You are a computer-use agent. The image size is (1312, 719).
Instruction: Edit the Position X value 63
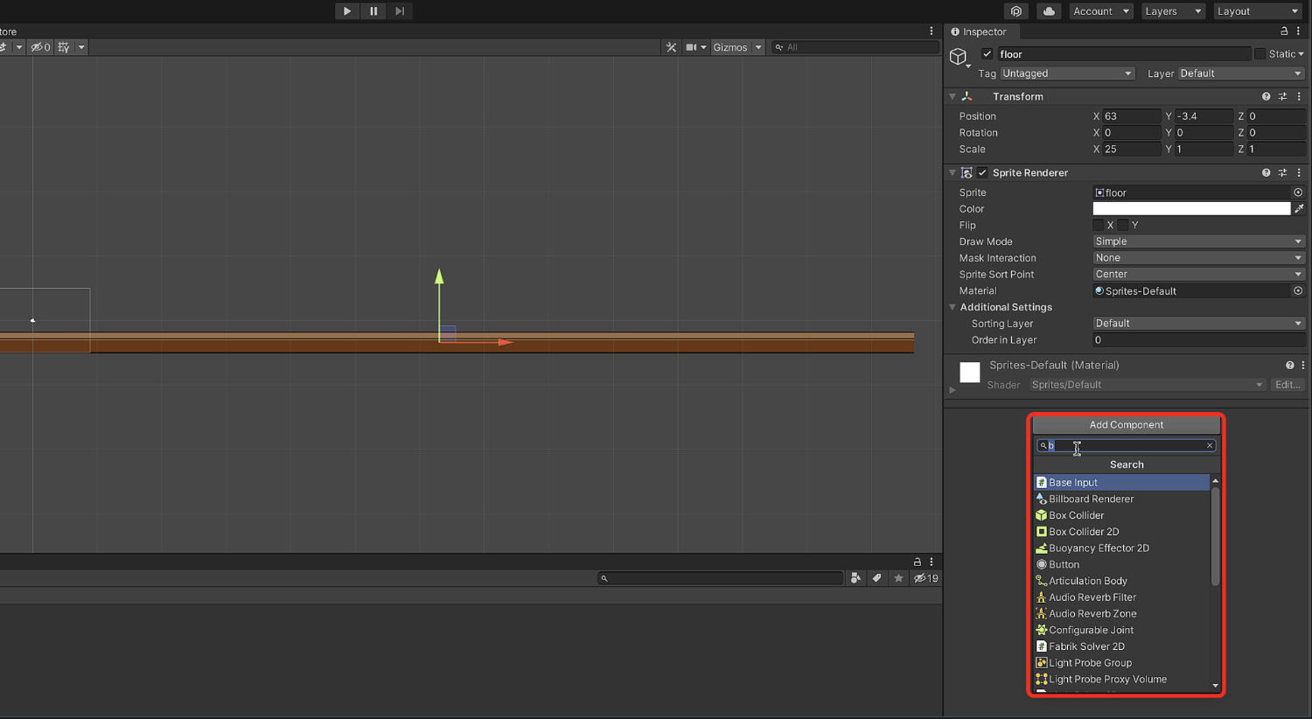click(1131, 116)
